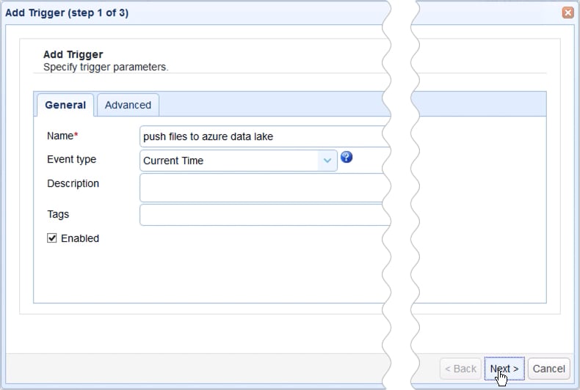Click the 'Specify trigger parameters' subtitle
This screenshot has width=580, height=390.
tap(106, 67)
